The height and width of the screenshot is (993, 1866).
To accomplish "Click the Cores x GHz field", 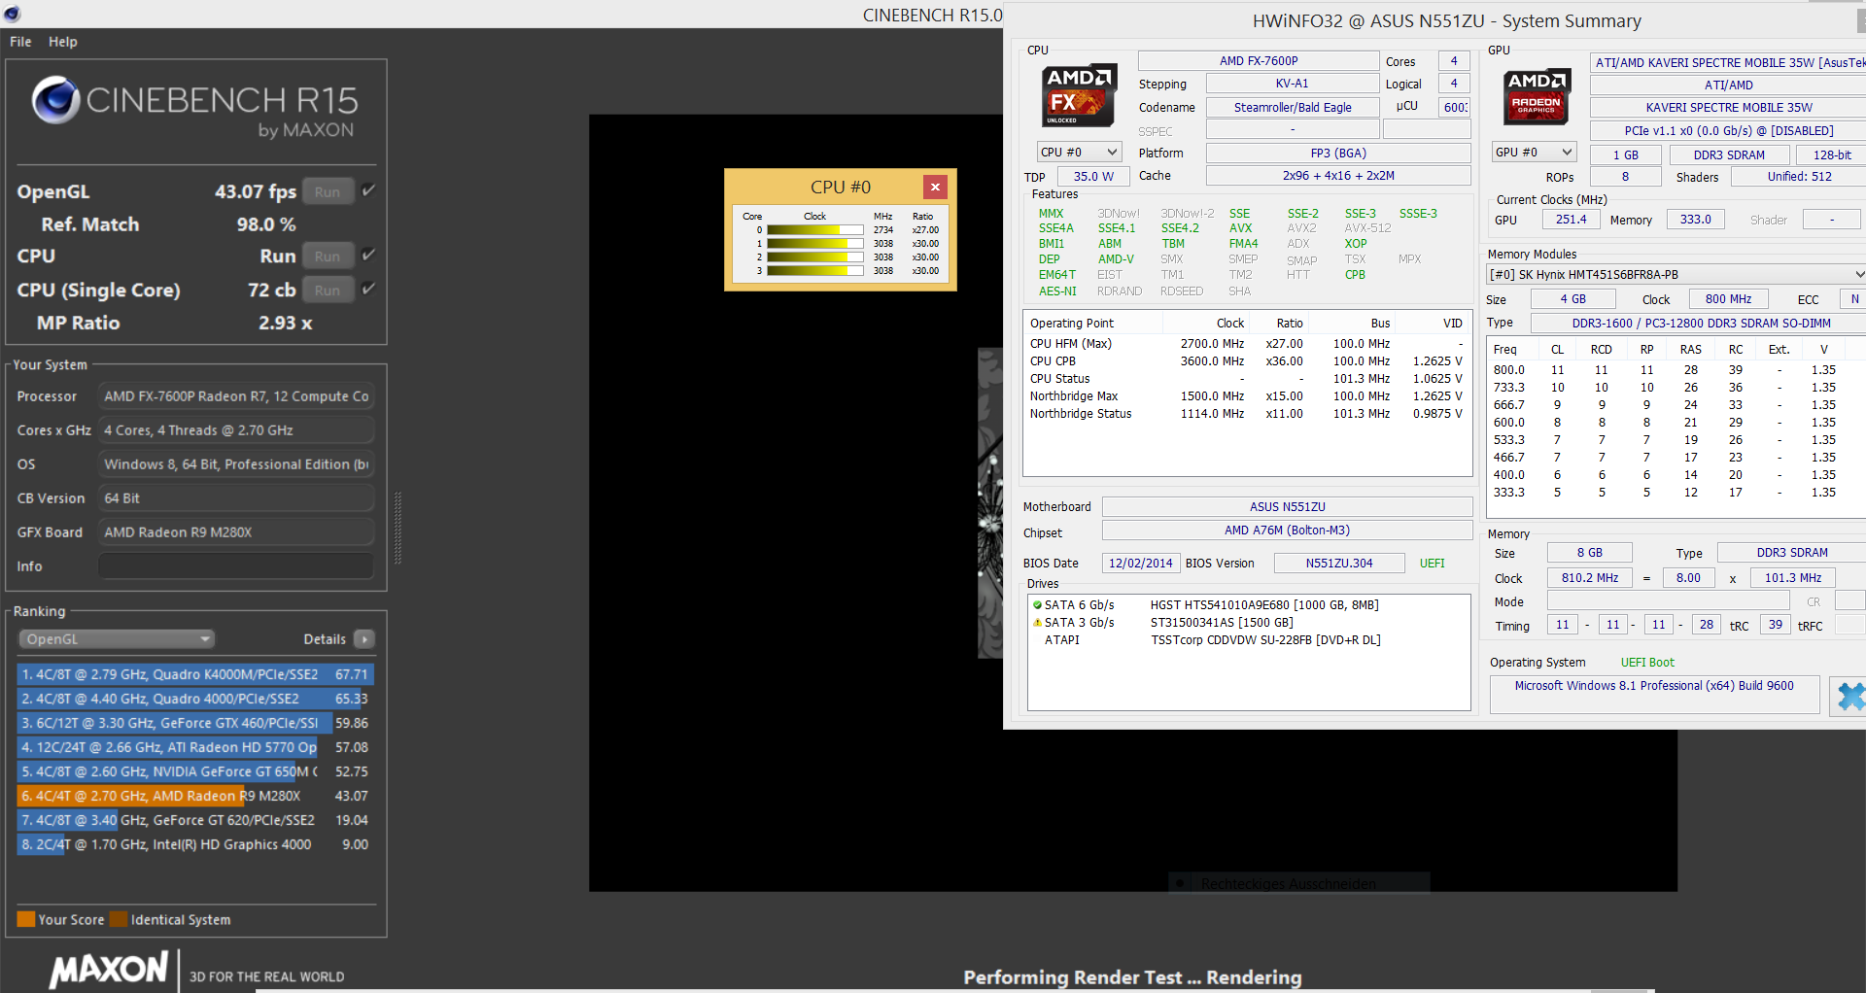I will [x=236, y=430].
